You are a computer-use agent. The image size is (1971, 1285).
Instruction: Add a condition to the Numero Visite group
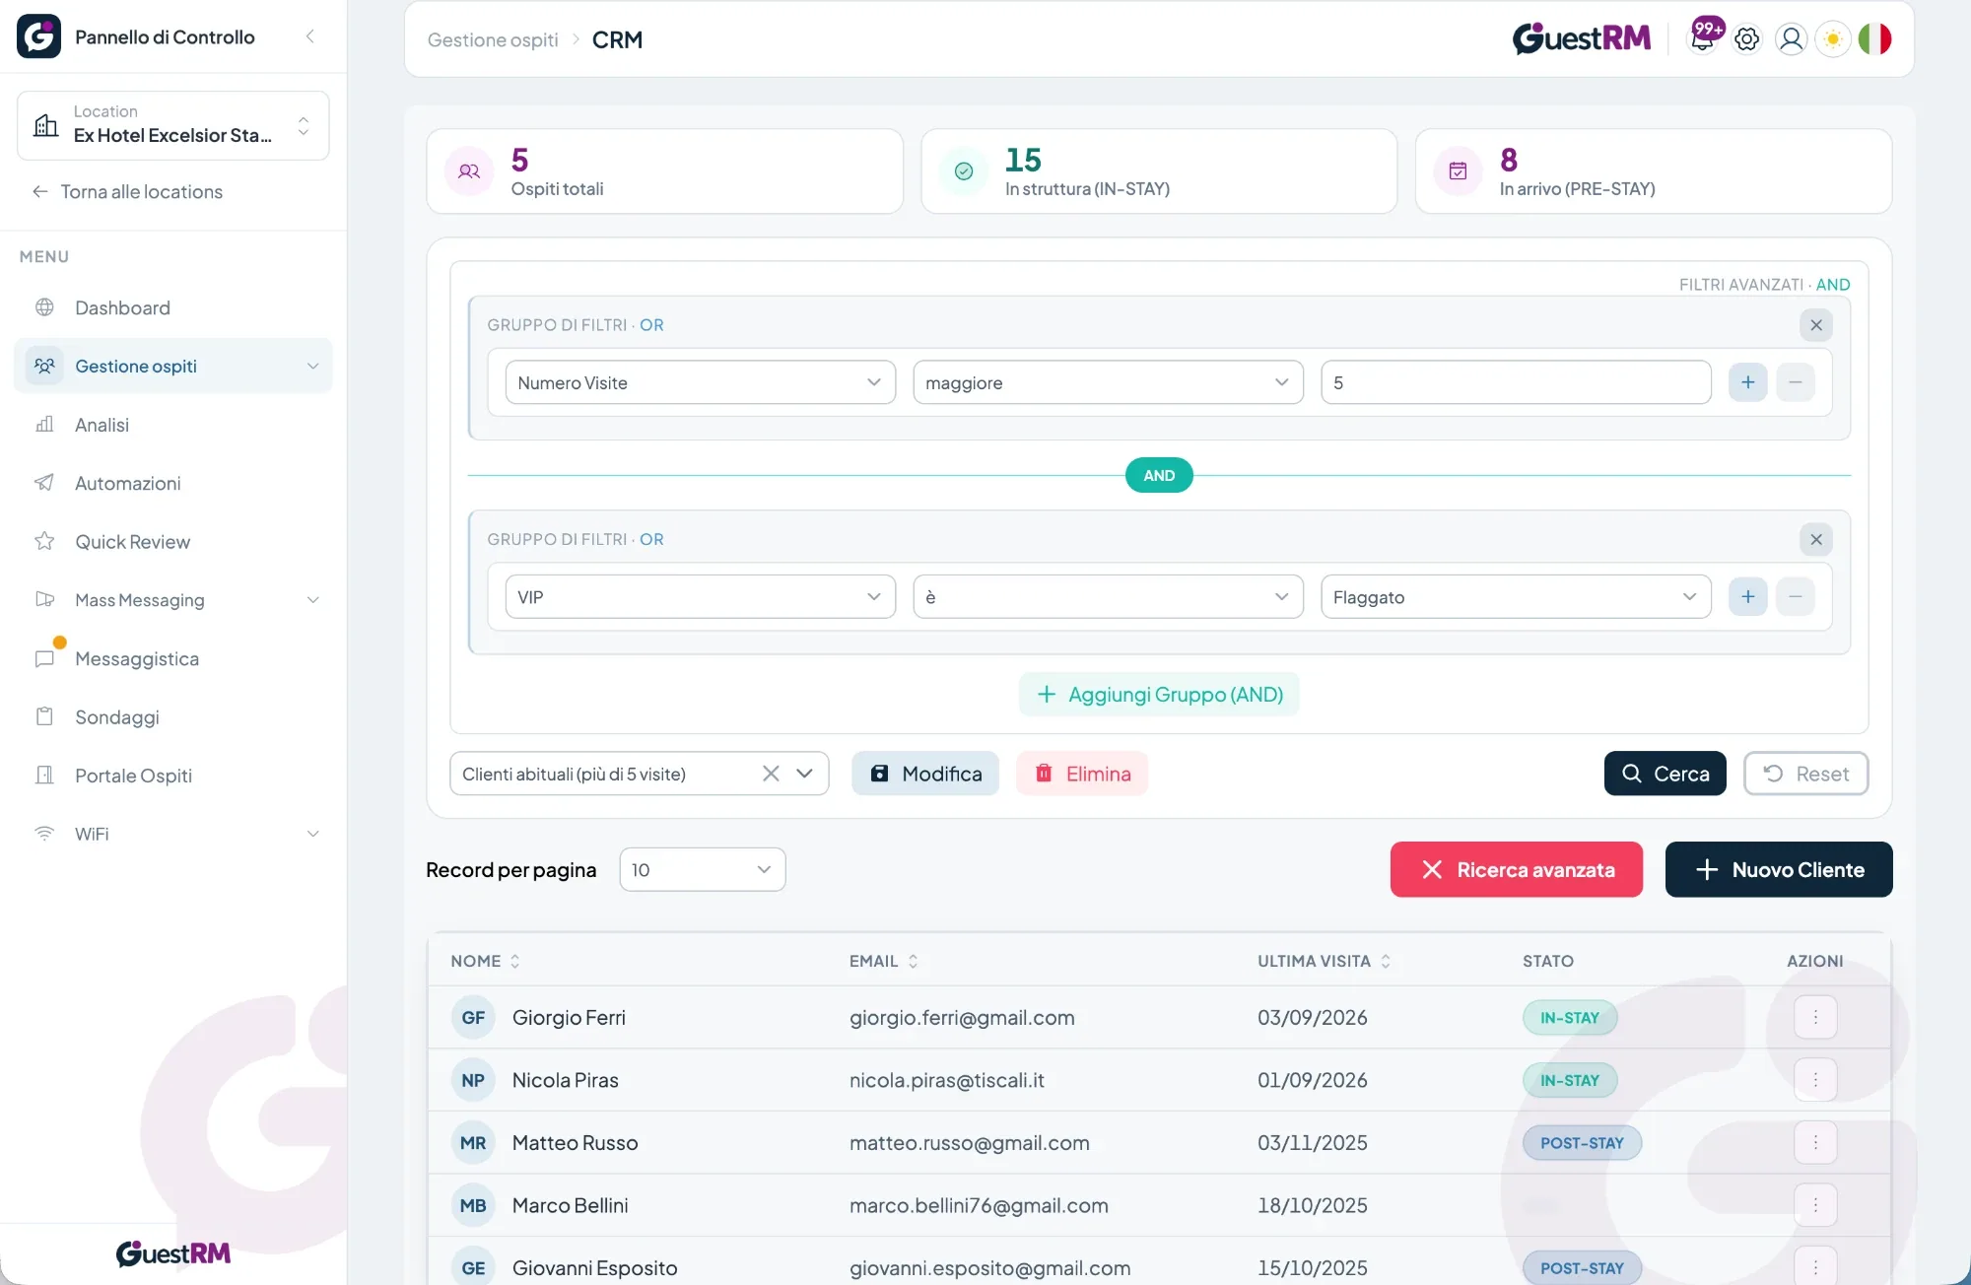click(1747, 382)
